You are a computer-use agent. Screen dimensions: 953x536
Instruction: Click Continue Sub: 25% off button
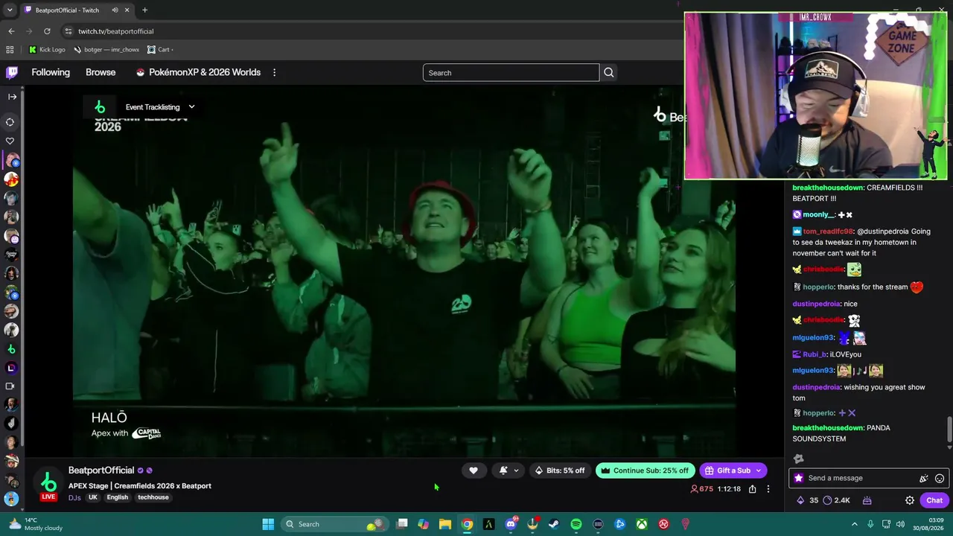[x=645, y=470]
